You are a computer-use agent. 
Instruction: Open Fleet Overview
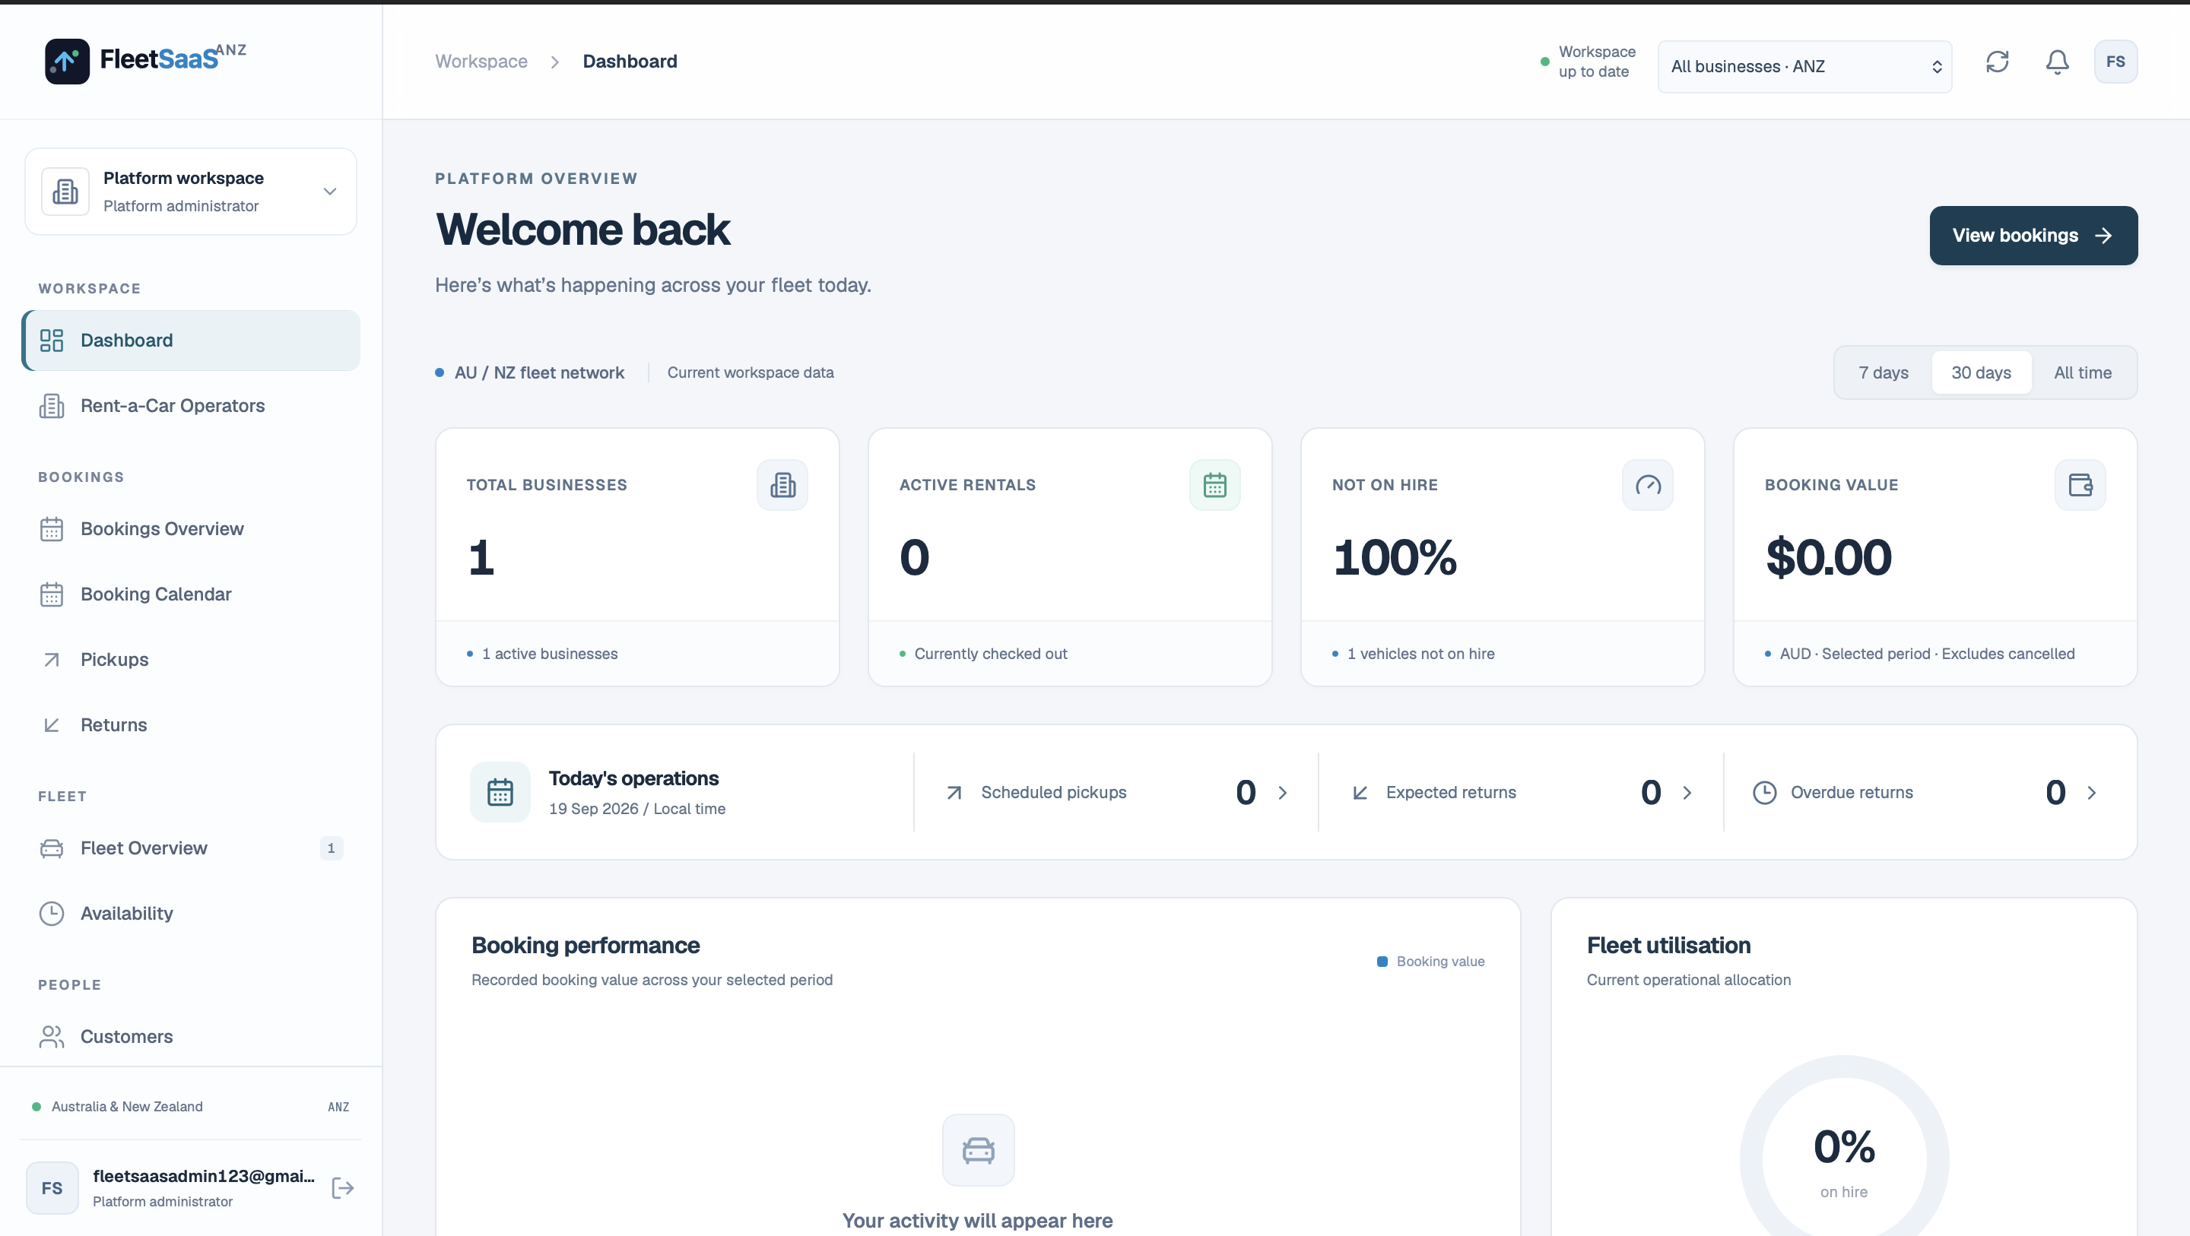tap(190, 848)
